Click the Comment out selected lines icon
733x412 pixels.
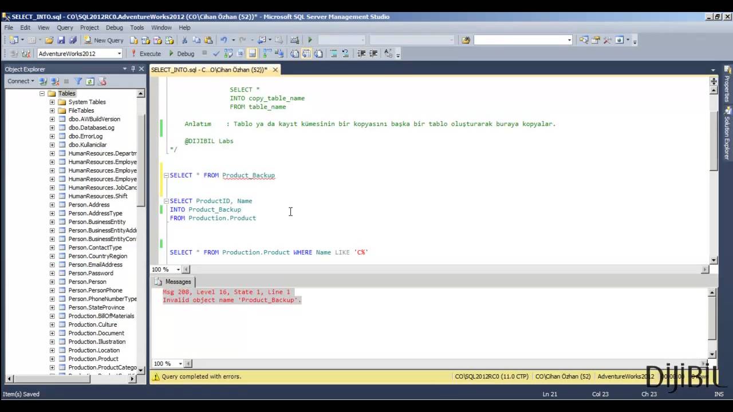click(x=334, y=53)
